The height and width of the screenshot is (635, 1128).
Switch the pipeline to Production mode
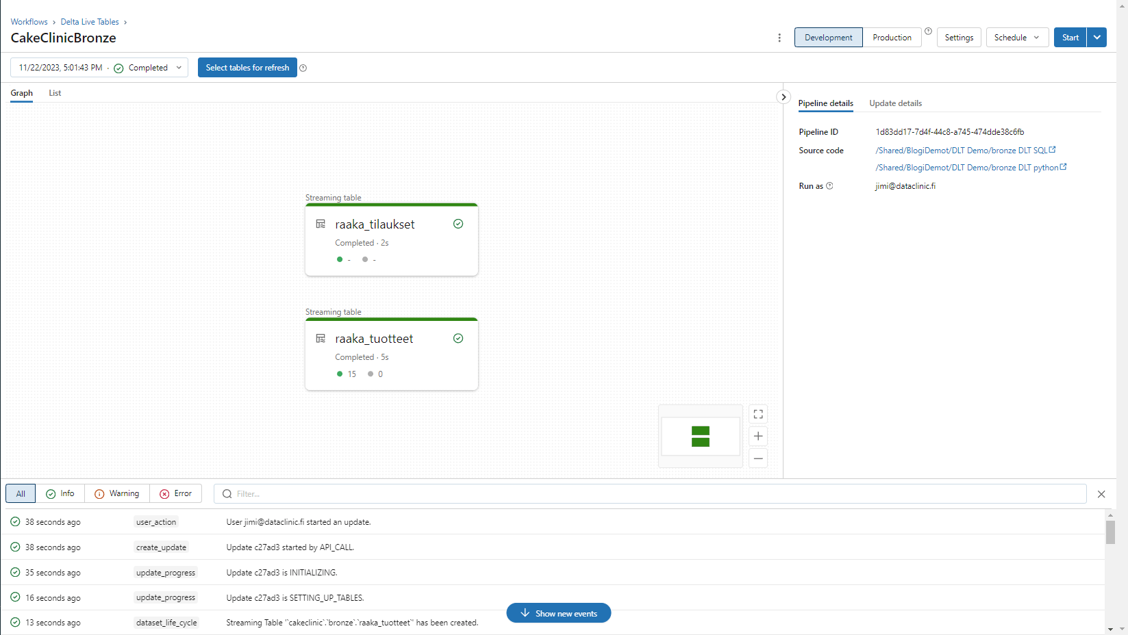pos(892,37)
